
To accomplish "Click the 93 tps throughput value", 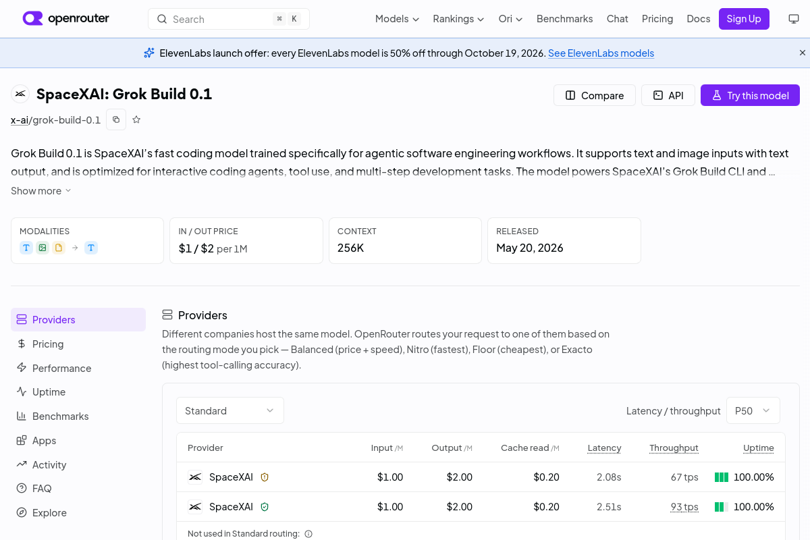I will click(x=684, y=507).
